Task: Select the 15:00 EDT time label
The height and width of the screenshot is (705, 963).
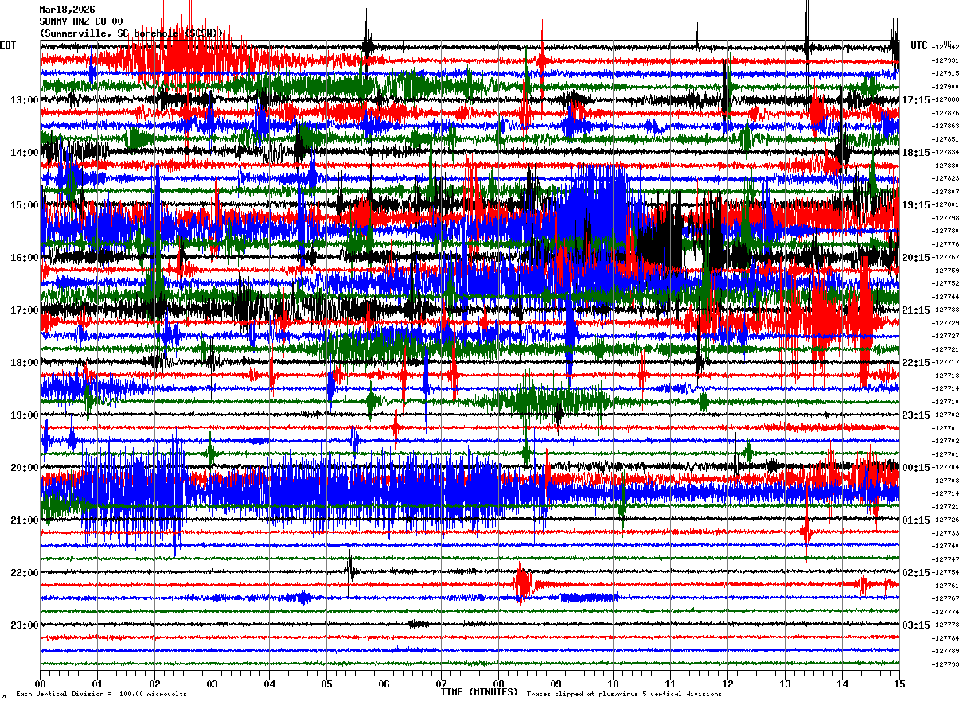Action: tap(25, 205)
